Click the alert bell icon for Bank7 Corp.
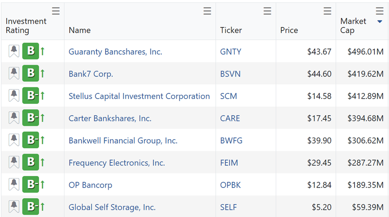Image resolution: width=389 pixels, height=217 pixels. pyautogui.click(x=14, y=73)
